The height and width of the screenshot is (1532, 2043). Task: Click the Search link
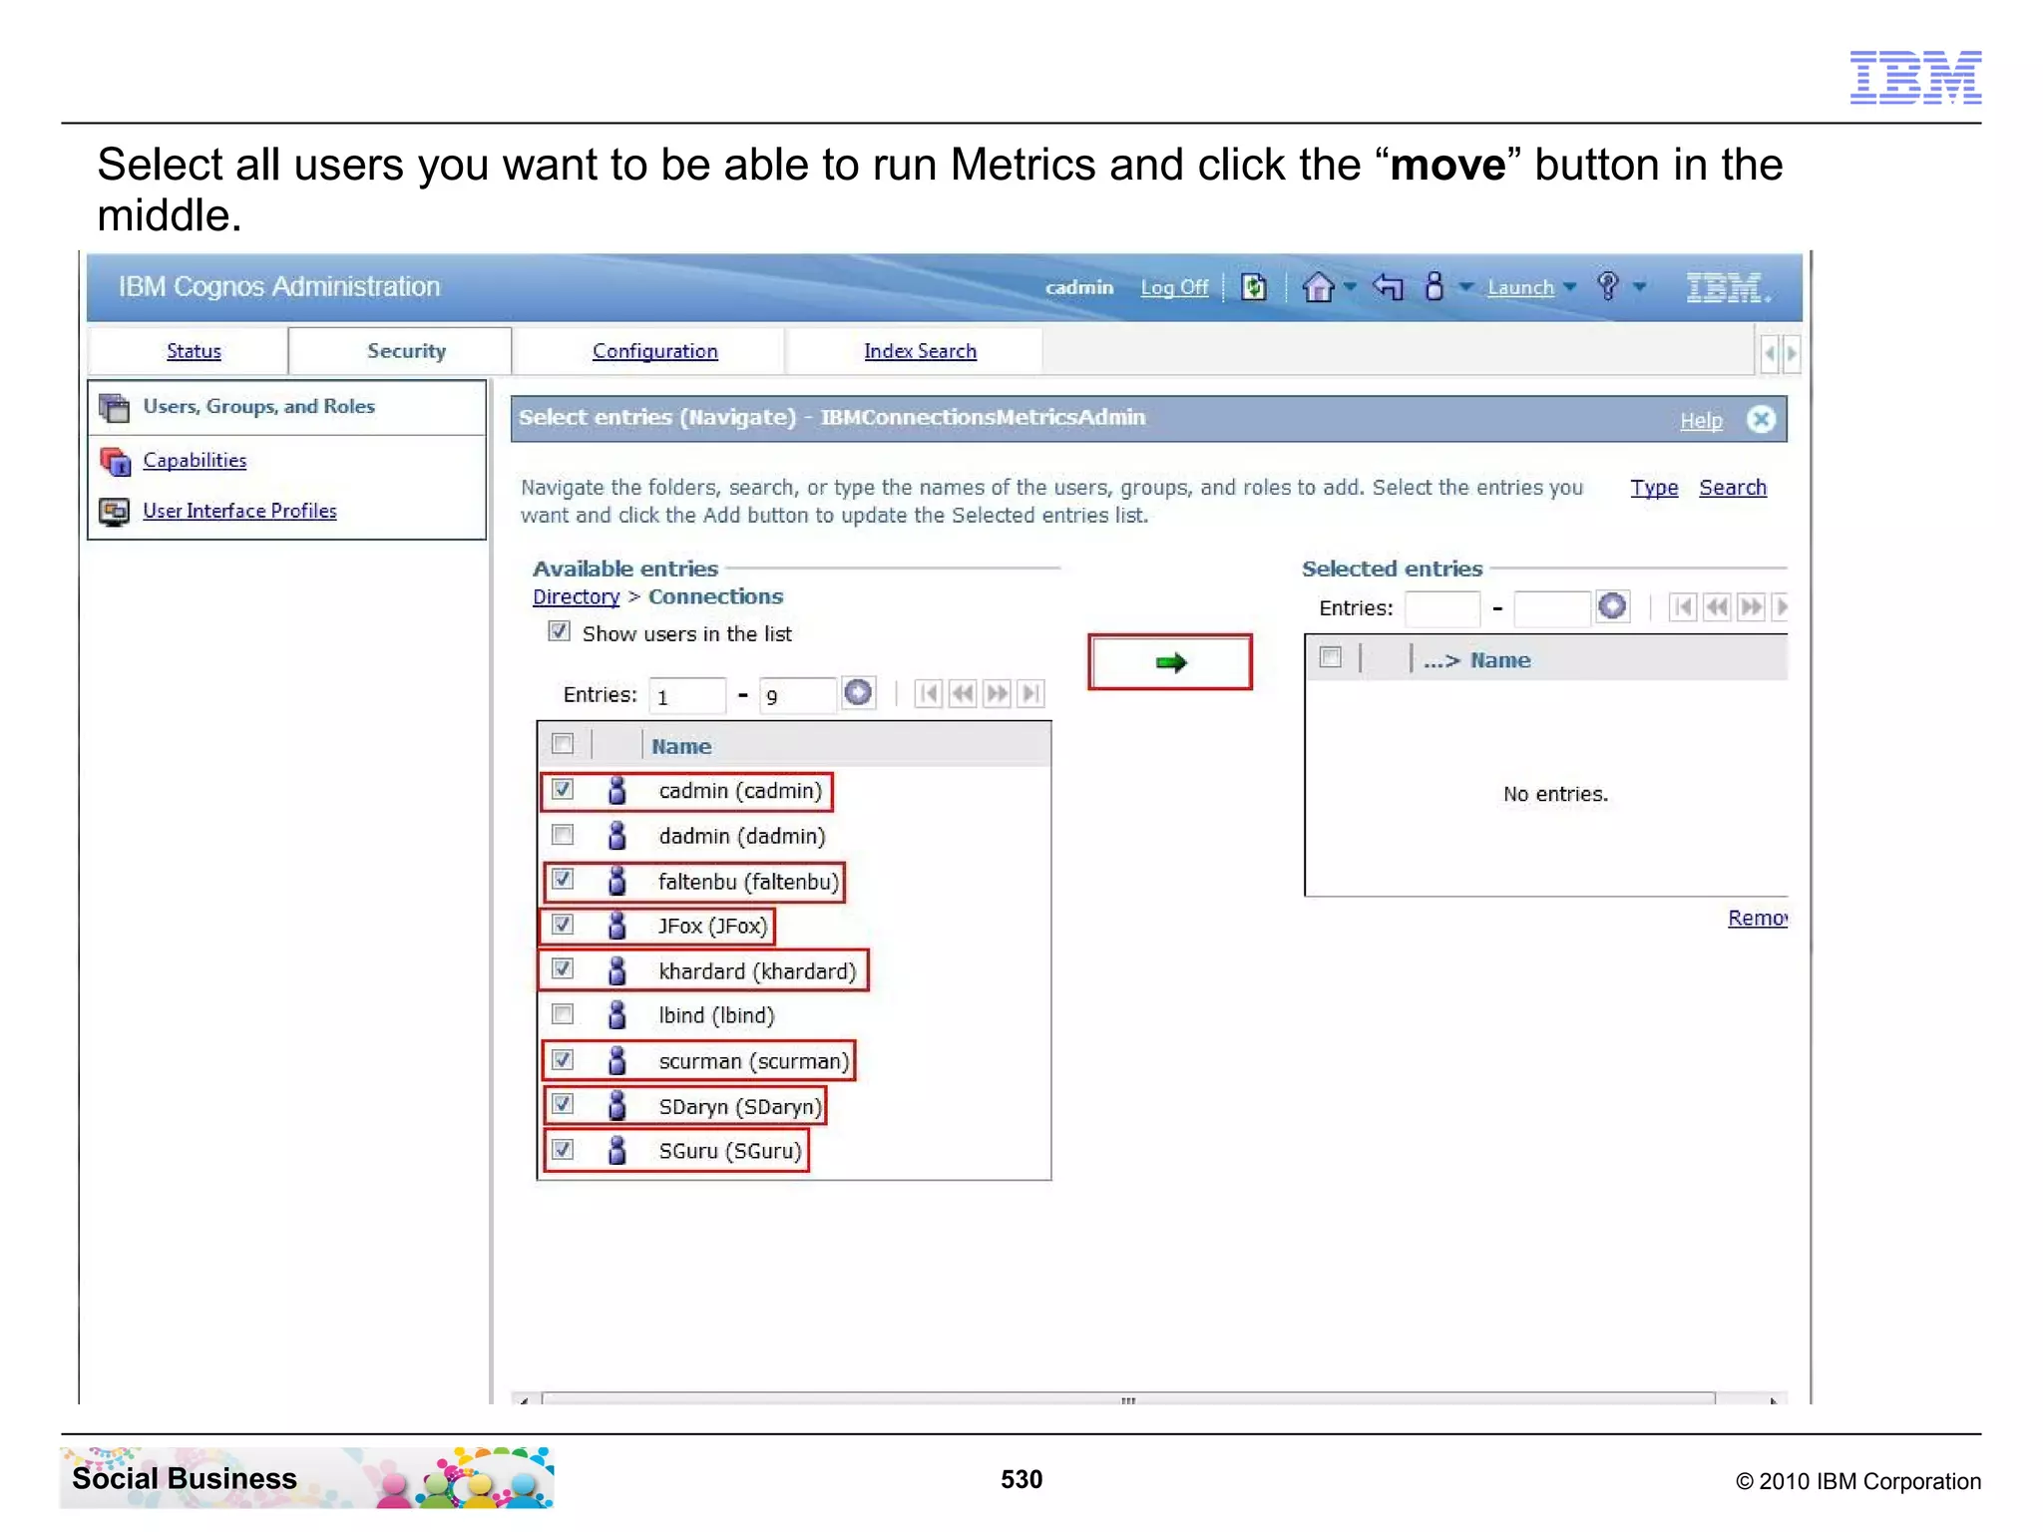(1733, 488)
